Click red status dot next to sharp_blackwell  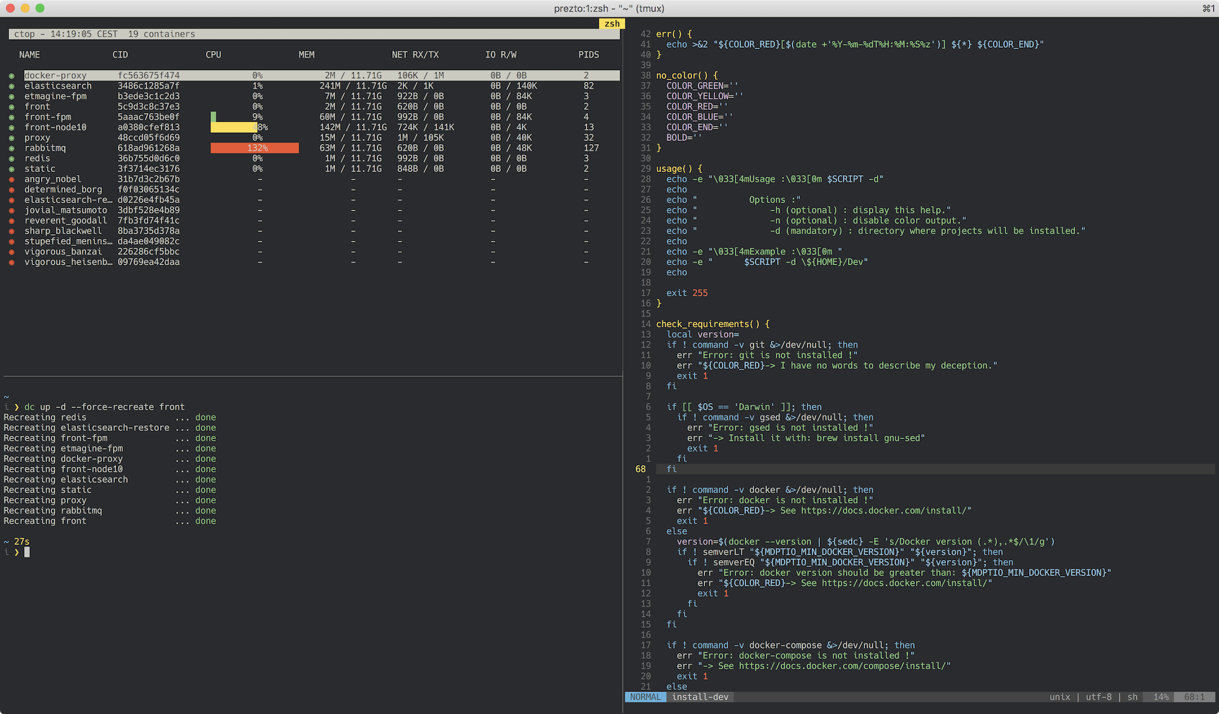11,231
